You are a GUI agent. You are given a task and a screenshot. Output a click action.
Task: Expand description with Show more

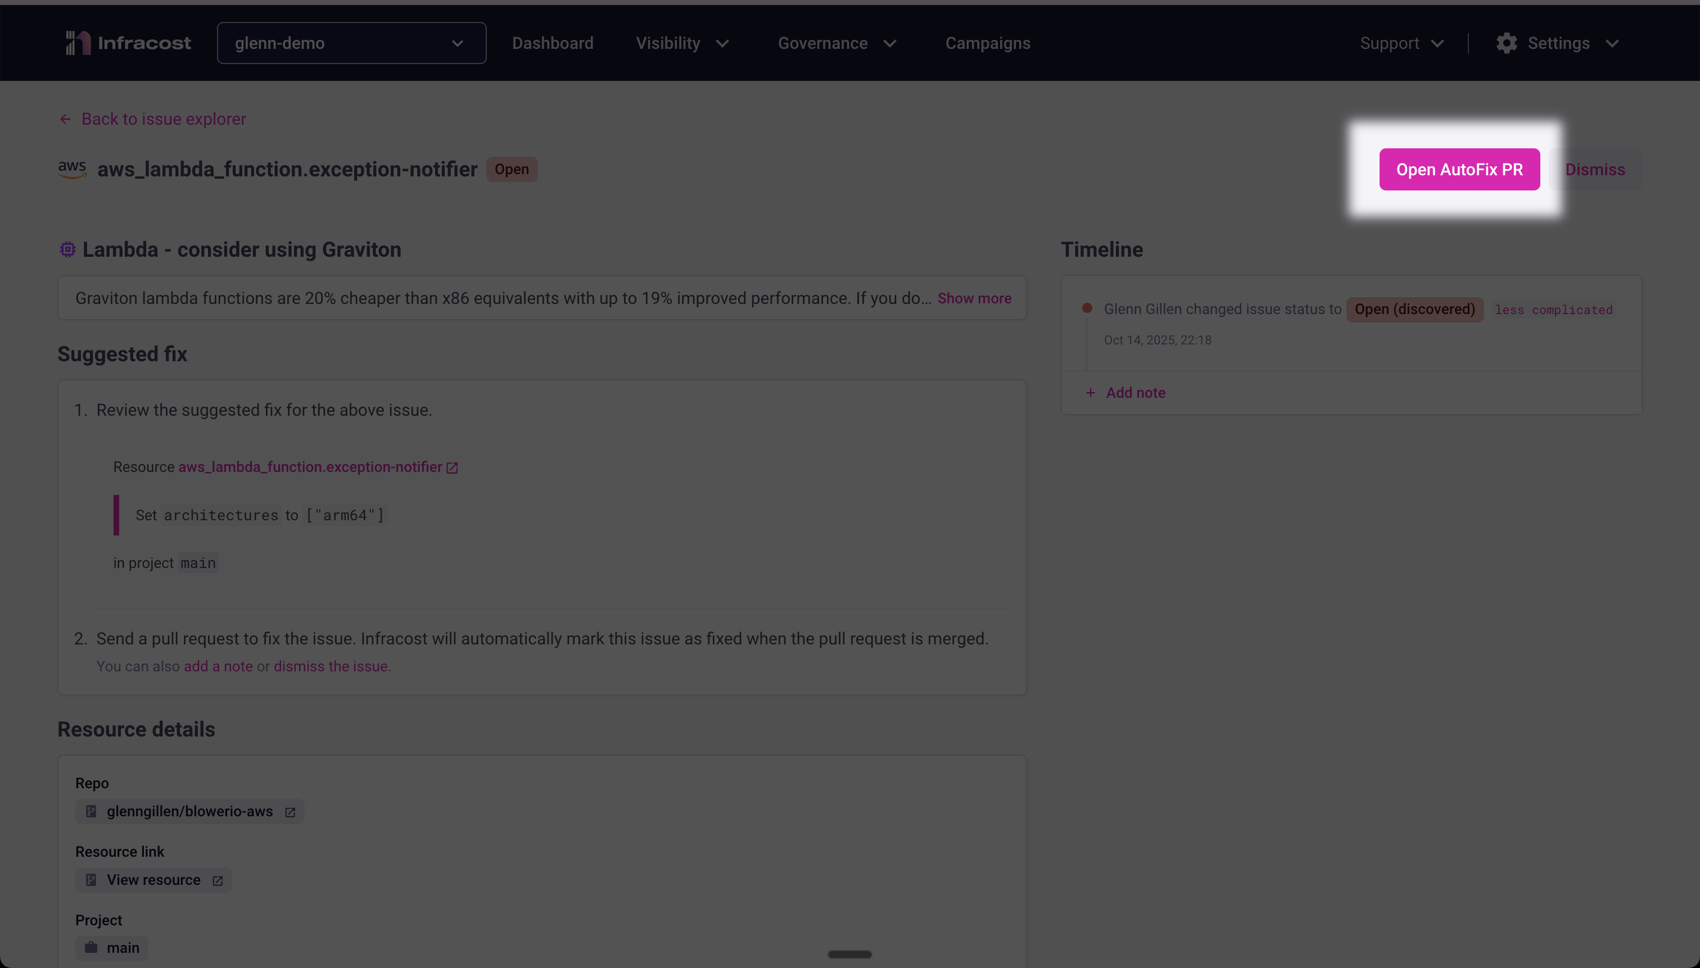974,298
